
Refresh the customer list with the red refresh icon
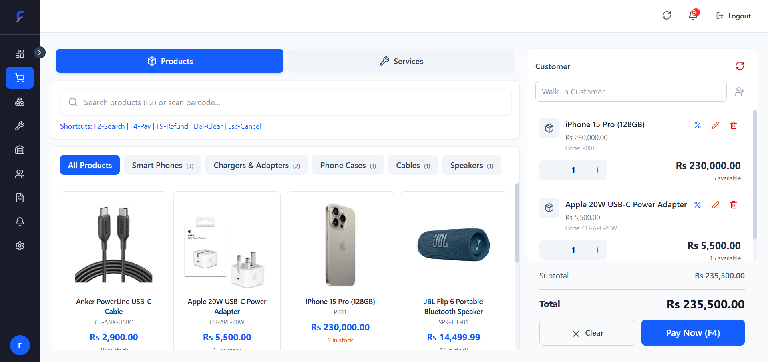(740, 66)
